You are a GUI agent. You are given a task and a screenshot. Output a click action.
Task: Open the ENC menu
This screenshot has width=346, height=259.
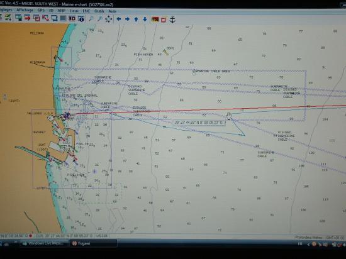click(86, 11)
